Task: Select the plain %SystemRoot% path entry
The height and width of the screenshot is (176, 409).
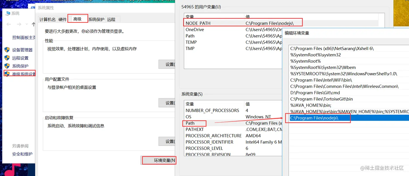Action: (x=349, y=61)
